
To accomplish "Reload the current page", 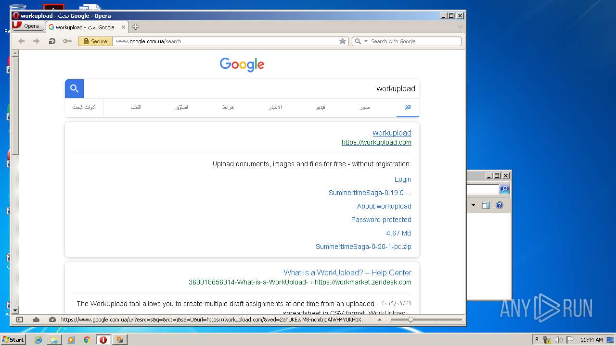I will pyautogui.click(x=52, y=41).
